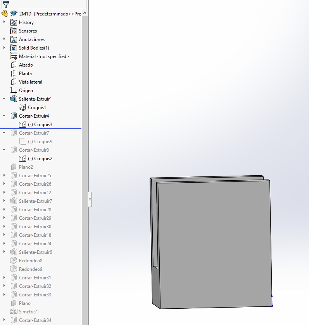Click the Planta plane icon

point(14,74)
